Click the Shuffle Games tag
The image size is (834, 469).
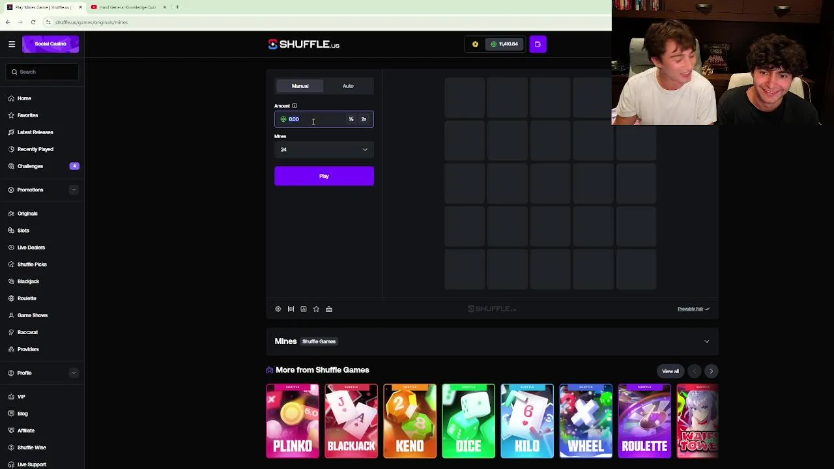(319, 341)
